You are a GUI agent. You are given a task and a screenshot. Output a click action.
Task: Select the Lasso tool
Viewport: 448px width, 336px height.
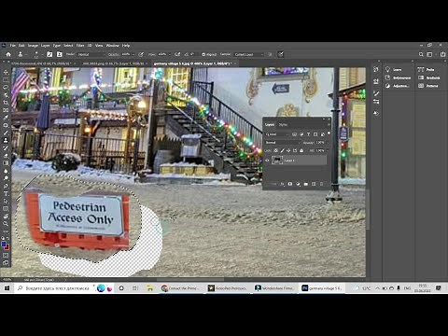coord(6,87)
